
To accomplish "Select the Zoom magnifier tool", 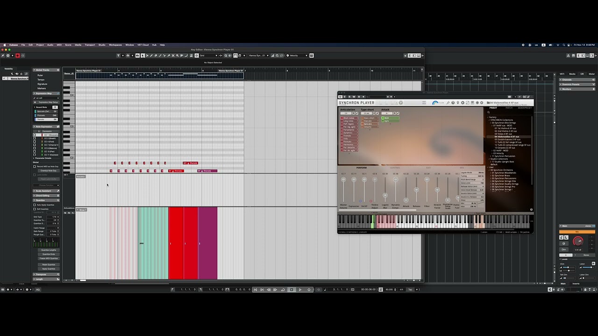I will tap(178, 56).
